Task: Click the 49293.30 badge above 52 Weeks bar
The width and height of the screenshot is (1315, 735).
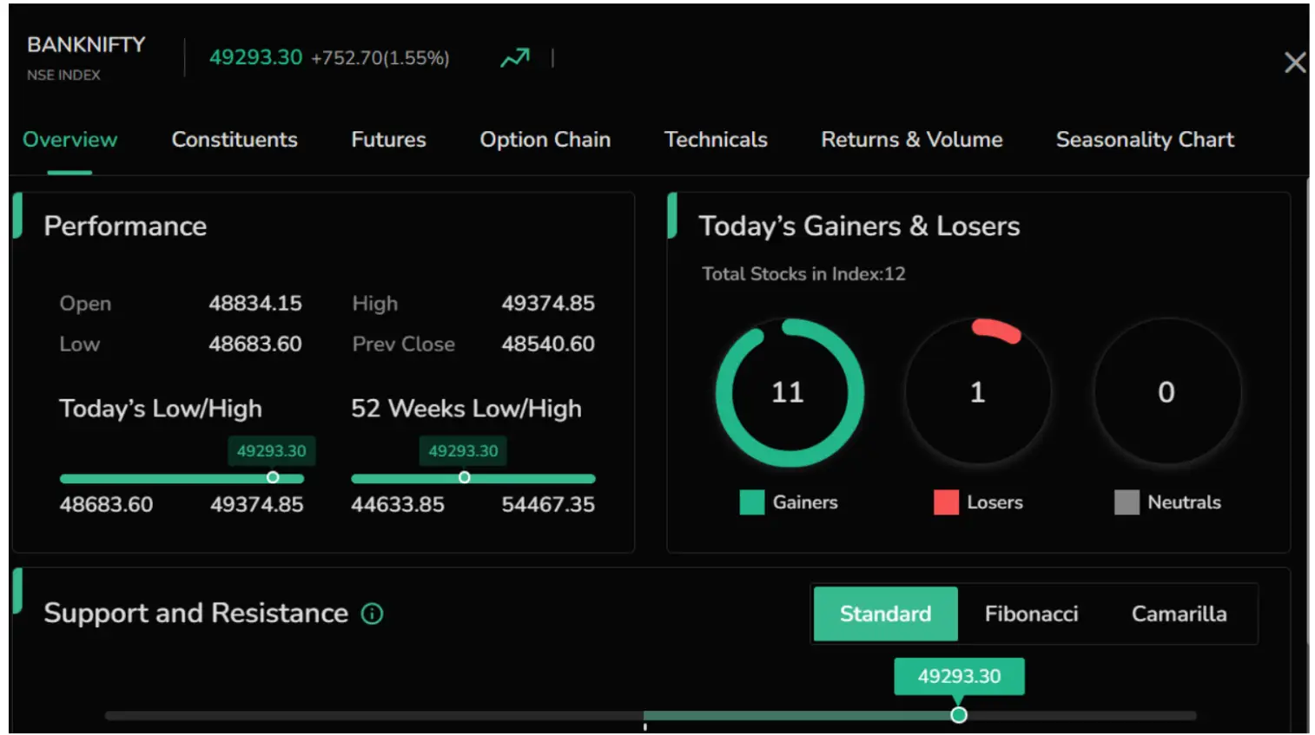Action: [463, 451]
